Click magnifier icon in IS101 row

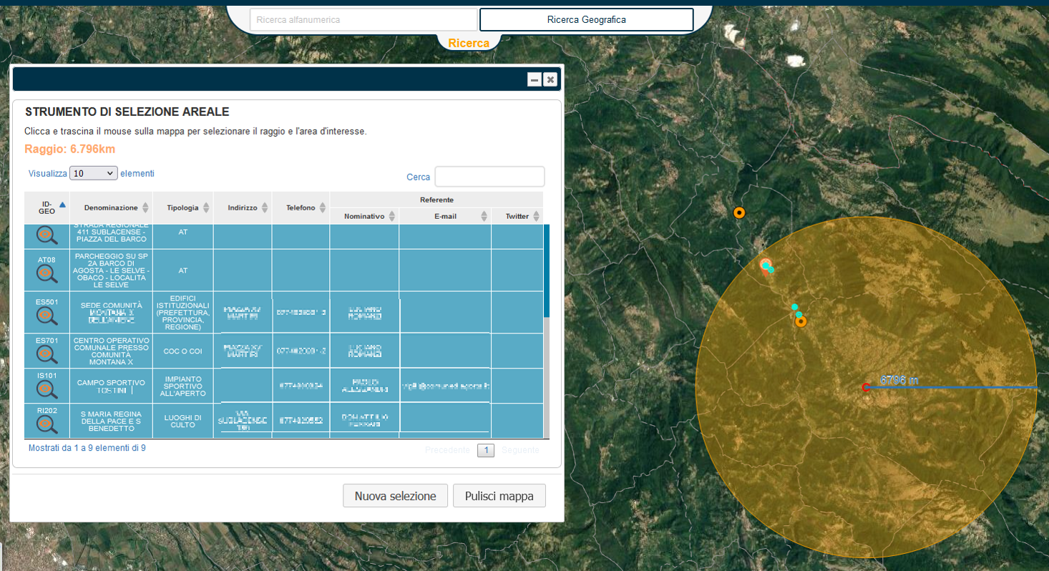coord(47,389)
